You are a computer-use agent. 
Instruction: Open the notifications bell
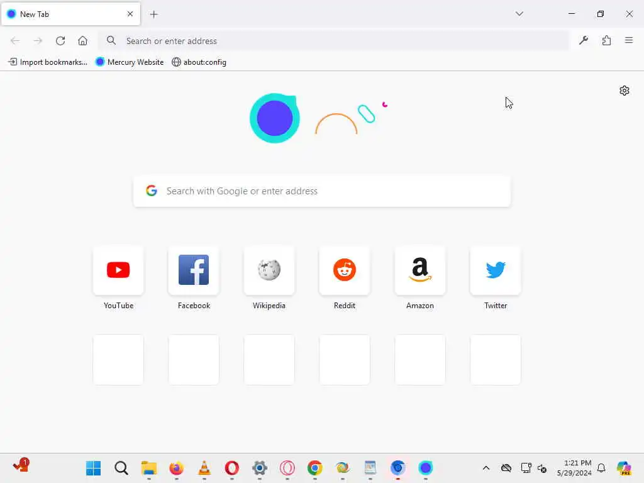(x=601, y=468)
